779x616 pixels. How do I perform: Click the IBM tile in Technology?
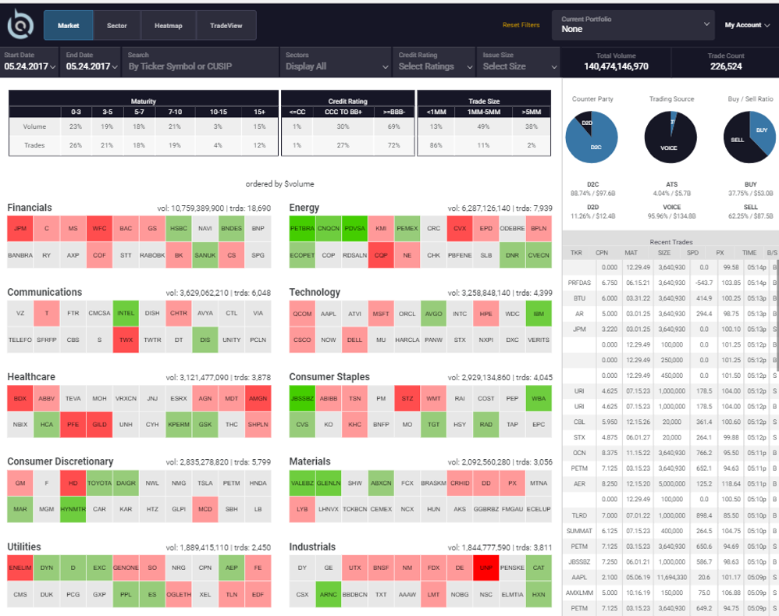click(539, 314)
